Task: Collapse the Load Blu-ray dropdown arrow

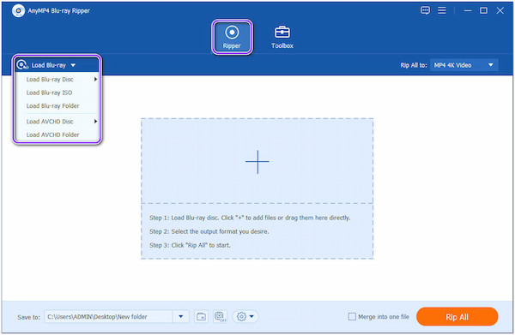Action: [73, 65]
